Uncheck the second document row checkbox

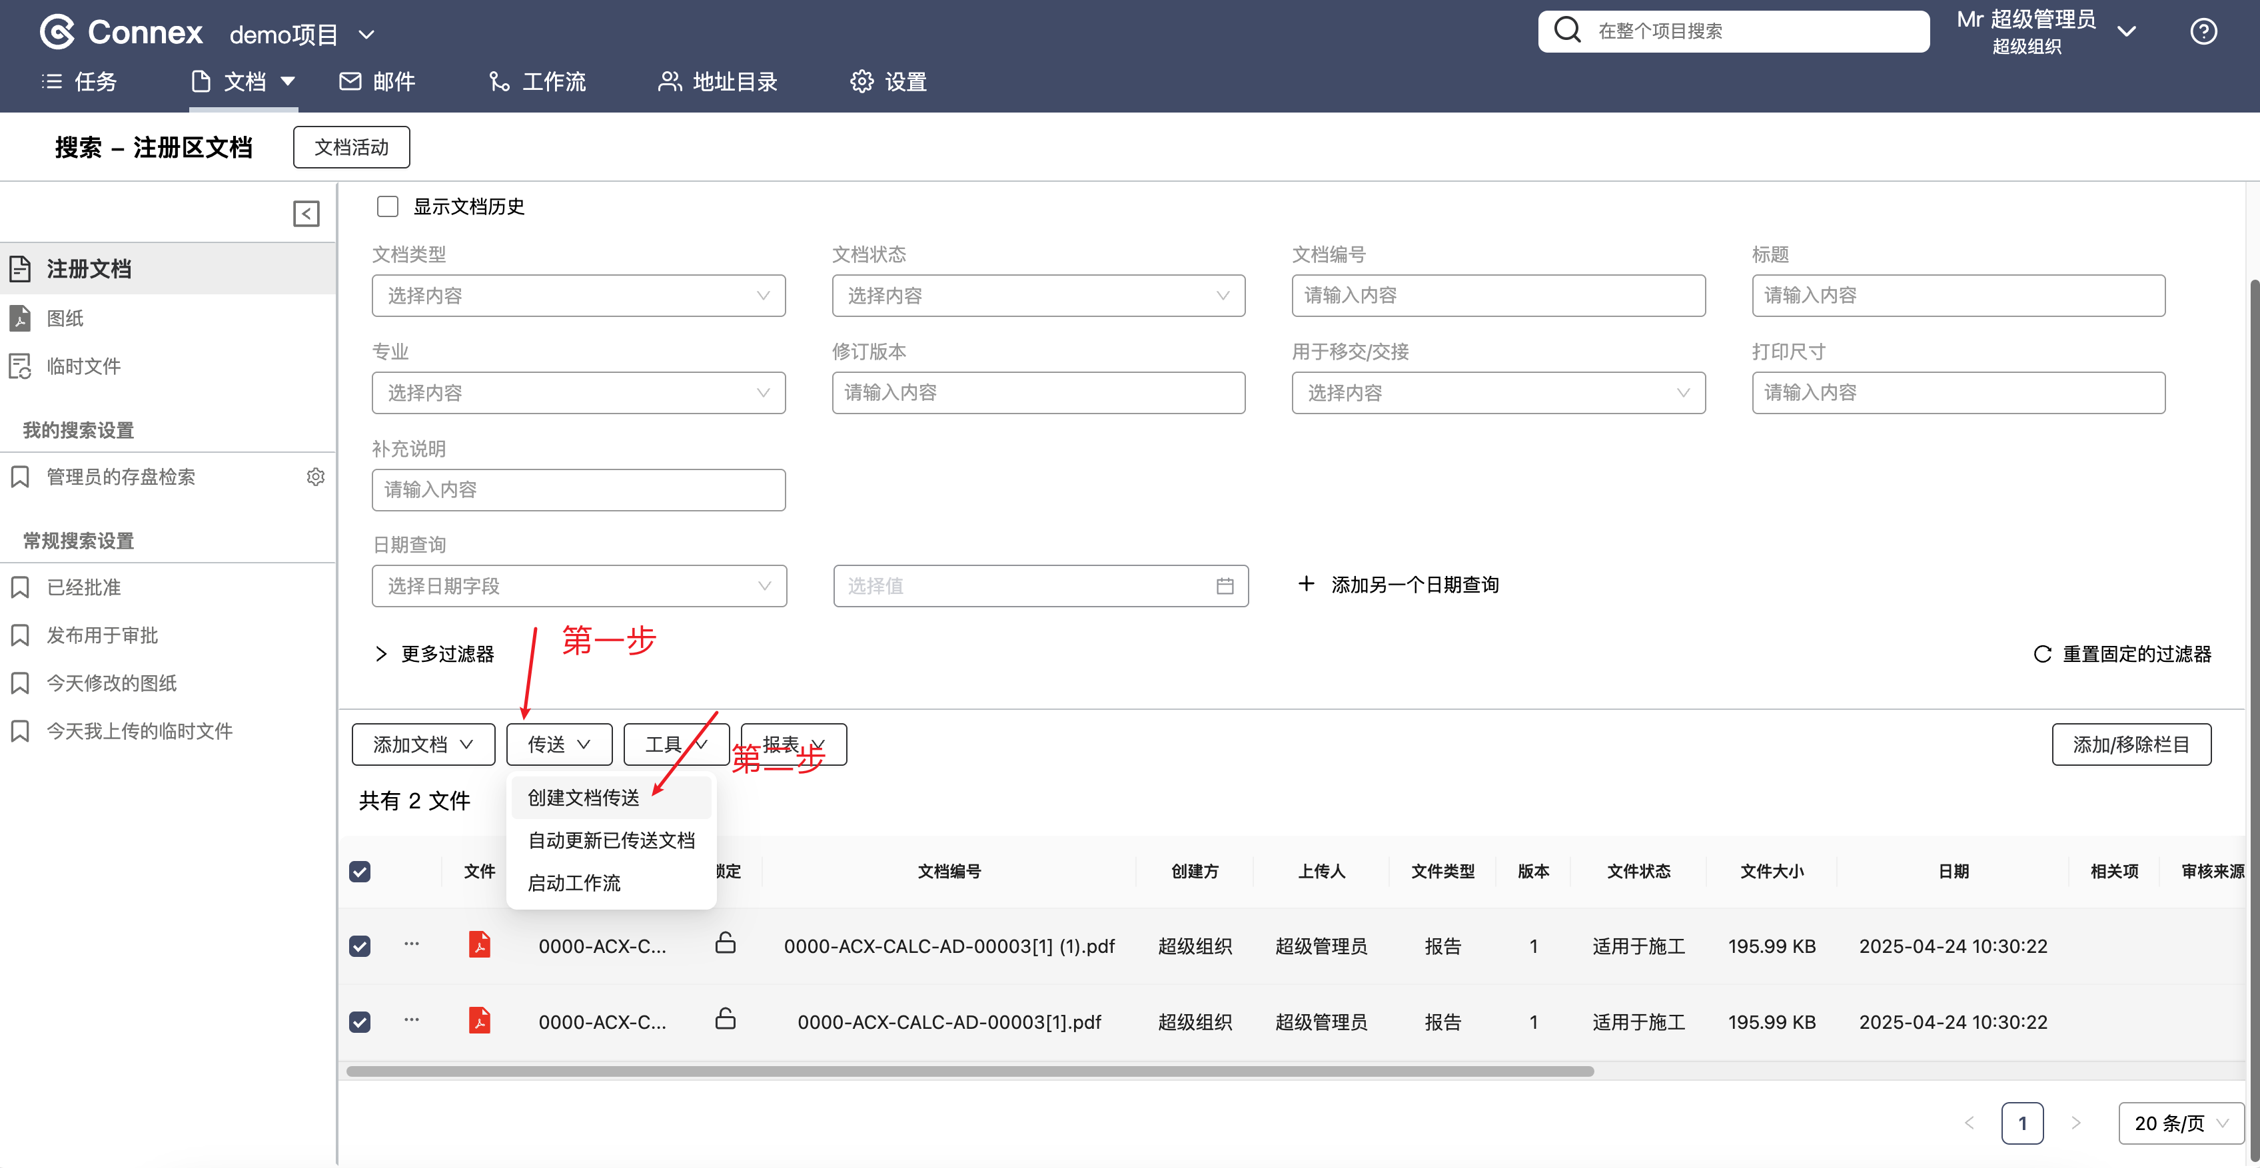360,1022
